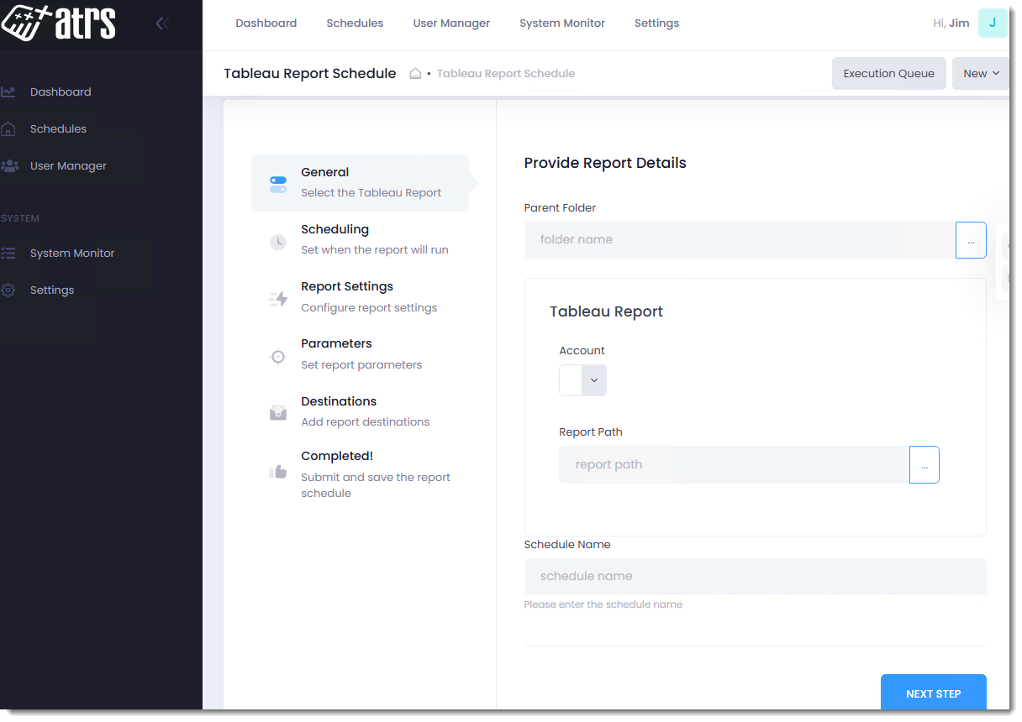The image size is (1022, 722).
Task: Browse for Parent Folder with ellipsis button
Action: [x=971, y=240]
